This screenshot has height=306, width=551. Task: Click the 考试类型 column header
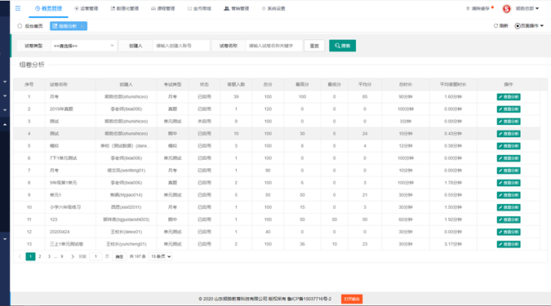[172, 84]
